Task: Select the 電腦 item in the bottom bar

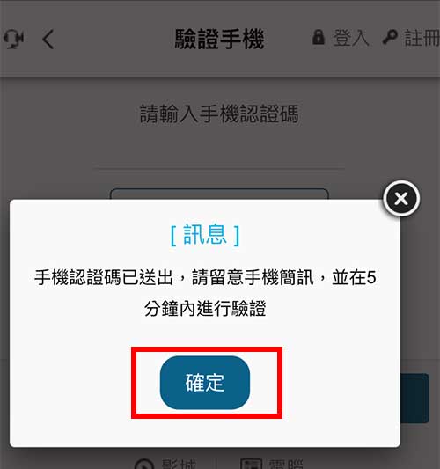Action: point(286,464)
